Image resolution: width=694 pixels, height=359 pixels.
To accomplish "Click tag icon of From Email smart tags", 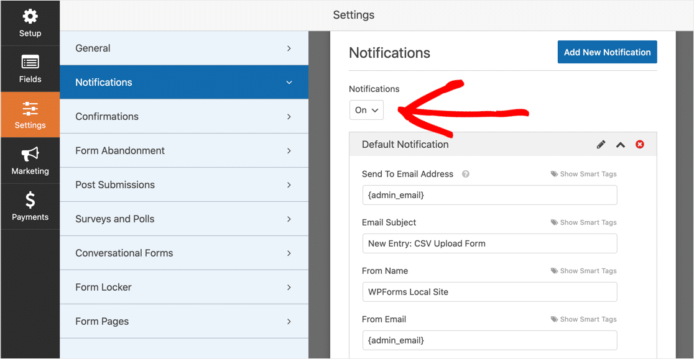I will pos(554,319).
